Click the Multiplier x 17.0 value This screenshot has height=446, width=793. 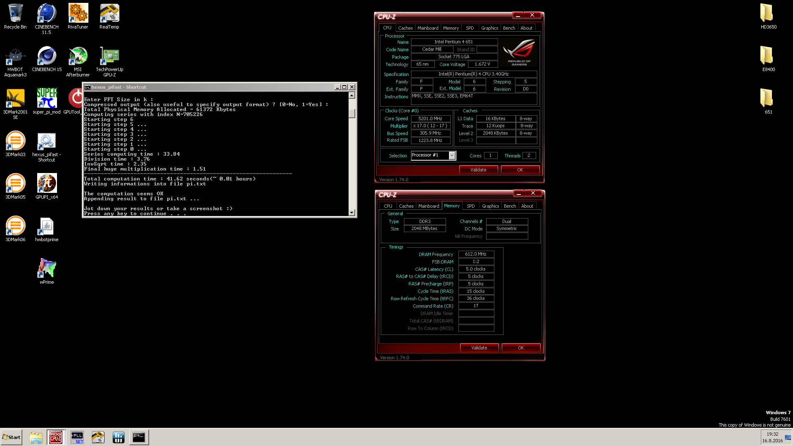(x=430, y=126)
